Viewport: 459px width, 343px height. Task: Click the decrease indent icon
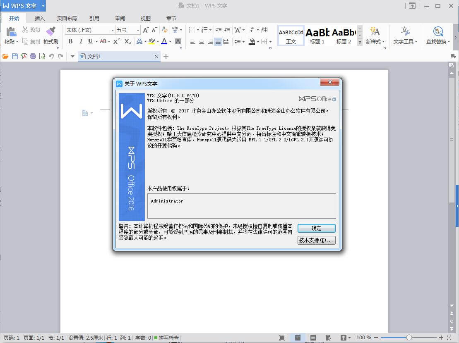(x=219, y=30)
